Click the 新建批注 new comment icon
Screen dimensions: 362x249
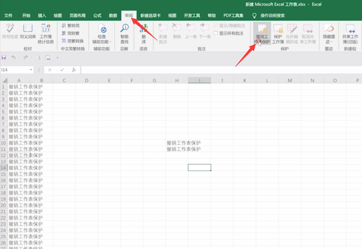pos(163,28)
